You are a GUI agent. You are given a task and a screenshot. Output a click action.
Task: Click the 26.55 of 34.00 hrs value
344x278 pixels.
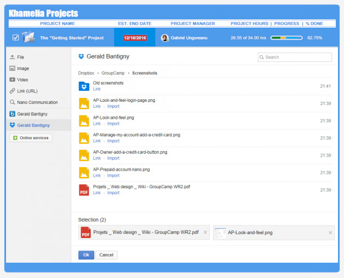(x=248, y=38)
